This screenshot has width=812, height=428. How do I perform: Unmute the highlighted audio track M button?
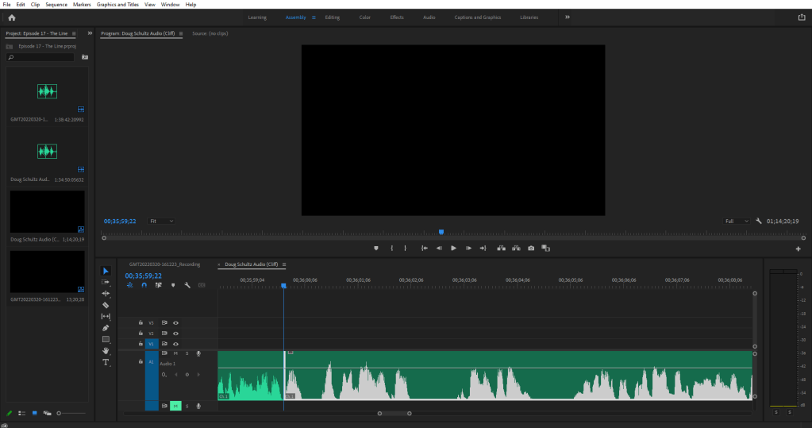[175, 406]
